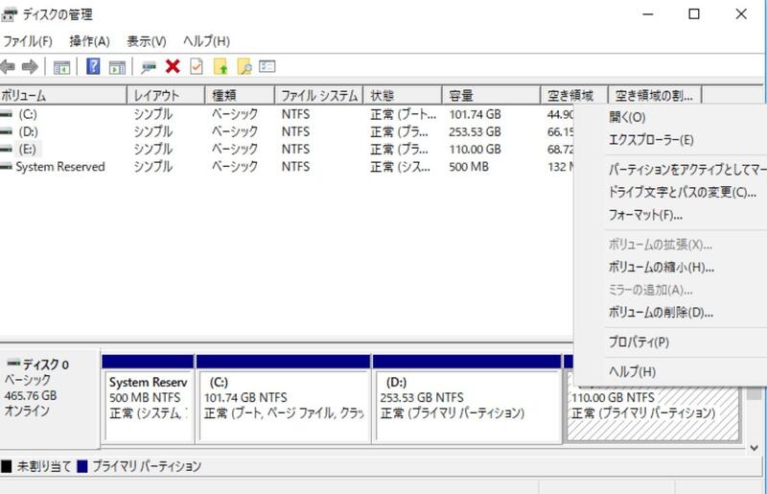Click the settings list view toolbar icon
This screenshot has width=767, height=494.
coord(267,66)
